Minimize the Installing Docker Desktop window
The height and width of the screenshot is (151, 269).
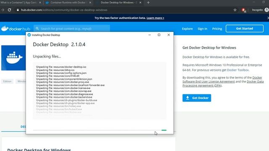click(150, 35)
